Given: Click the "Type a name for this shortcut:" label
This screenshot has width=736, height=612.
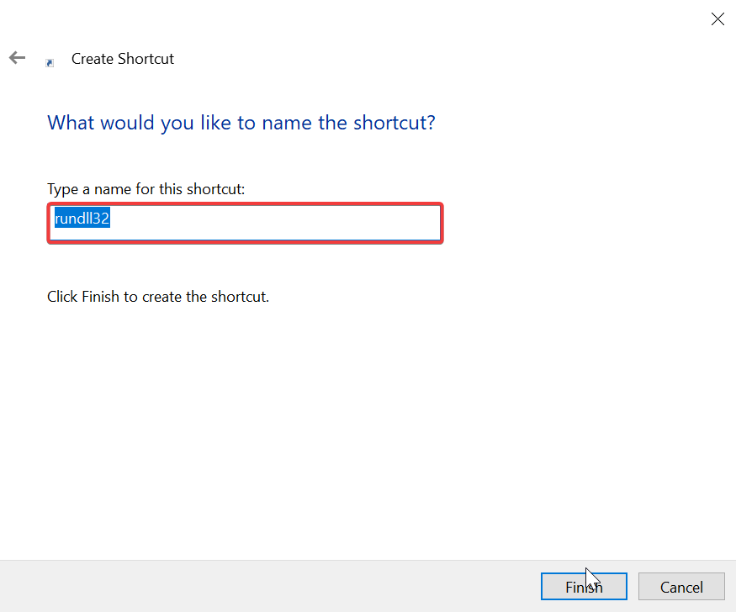Looking at the screenshot, I should coord(146,189).
